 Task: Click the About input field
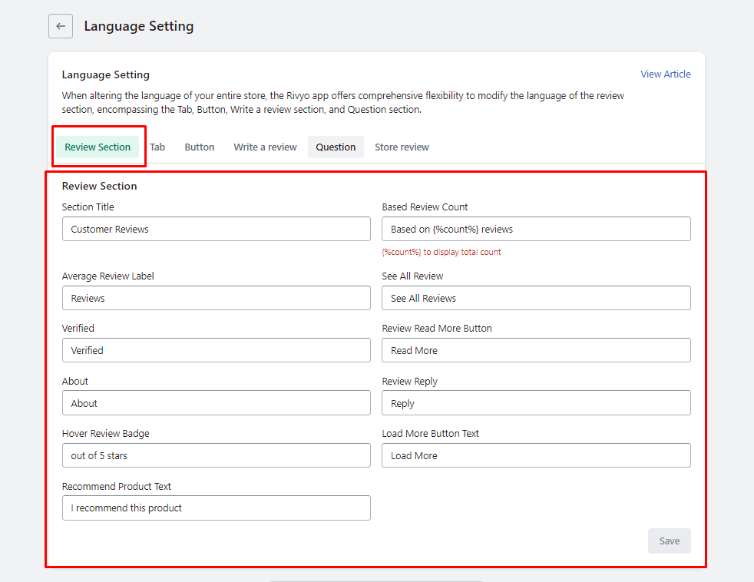coord(216,403)
